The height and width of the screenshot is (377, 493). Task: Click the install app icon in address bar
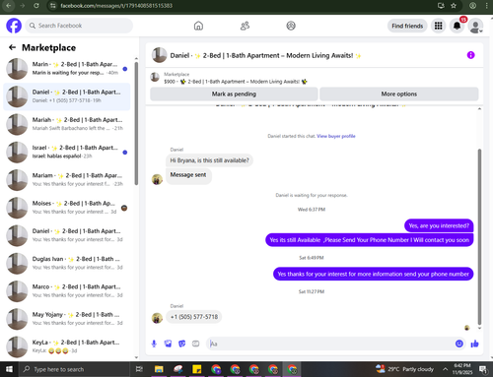pos(441,6)
